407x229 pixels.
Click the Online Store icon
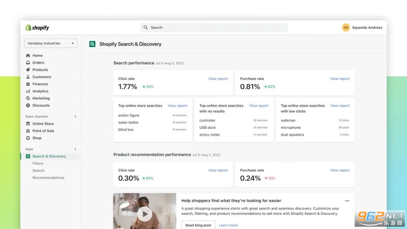(28, 124)
